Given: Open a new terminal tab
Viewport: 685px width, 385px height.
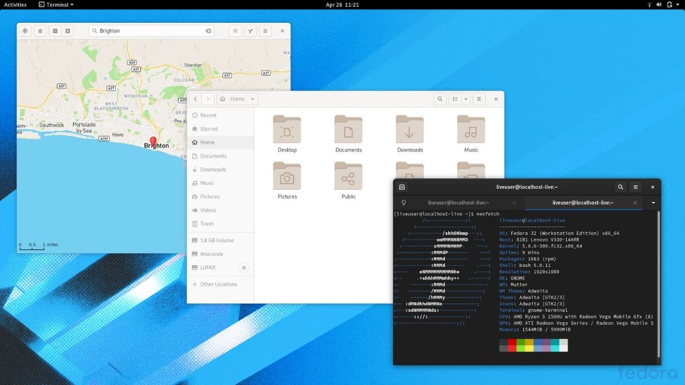Looking at the screenshot, I should tap(402, 187).
